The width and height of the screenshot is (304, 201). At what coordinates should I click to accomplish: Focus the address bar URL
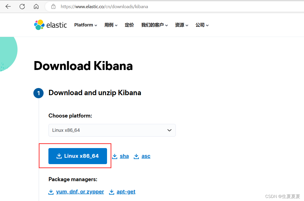click(104, 7)
